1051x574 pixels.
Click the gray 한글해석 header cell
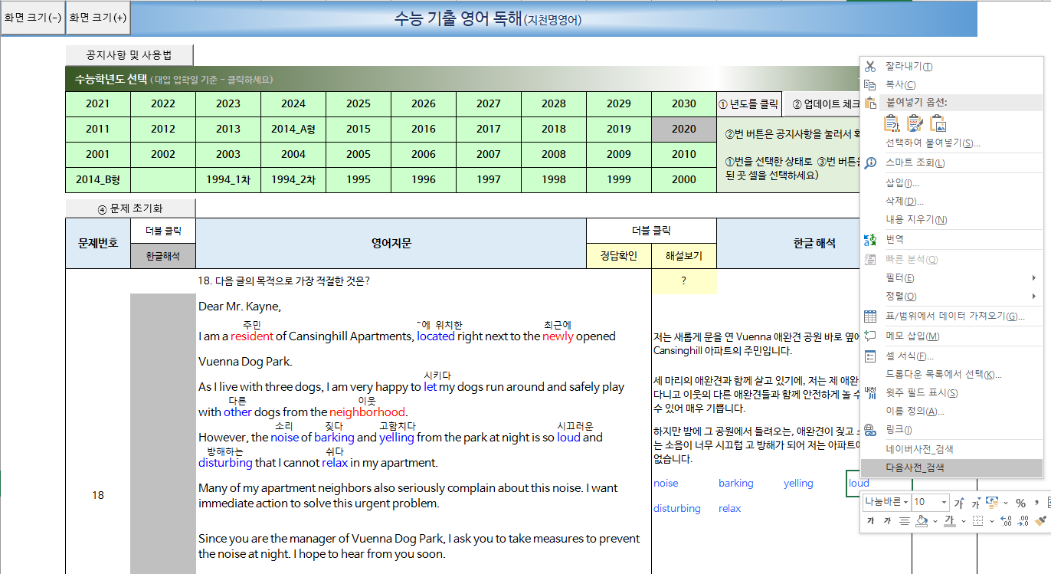point(163,256)
